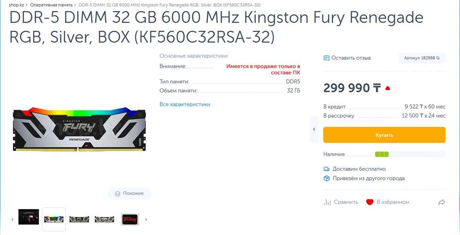Click the red price increase triangle
This screenshot has height=235, width=460.
(x=388, y=88)
